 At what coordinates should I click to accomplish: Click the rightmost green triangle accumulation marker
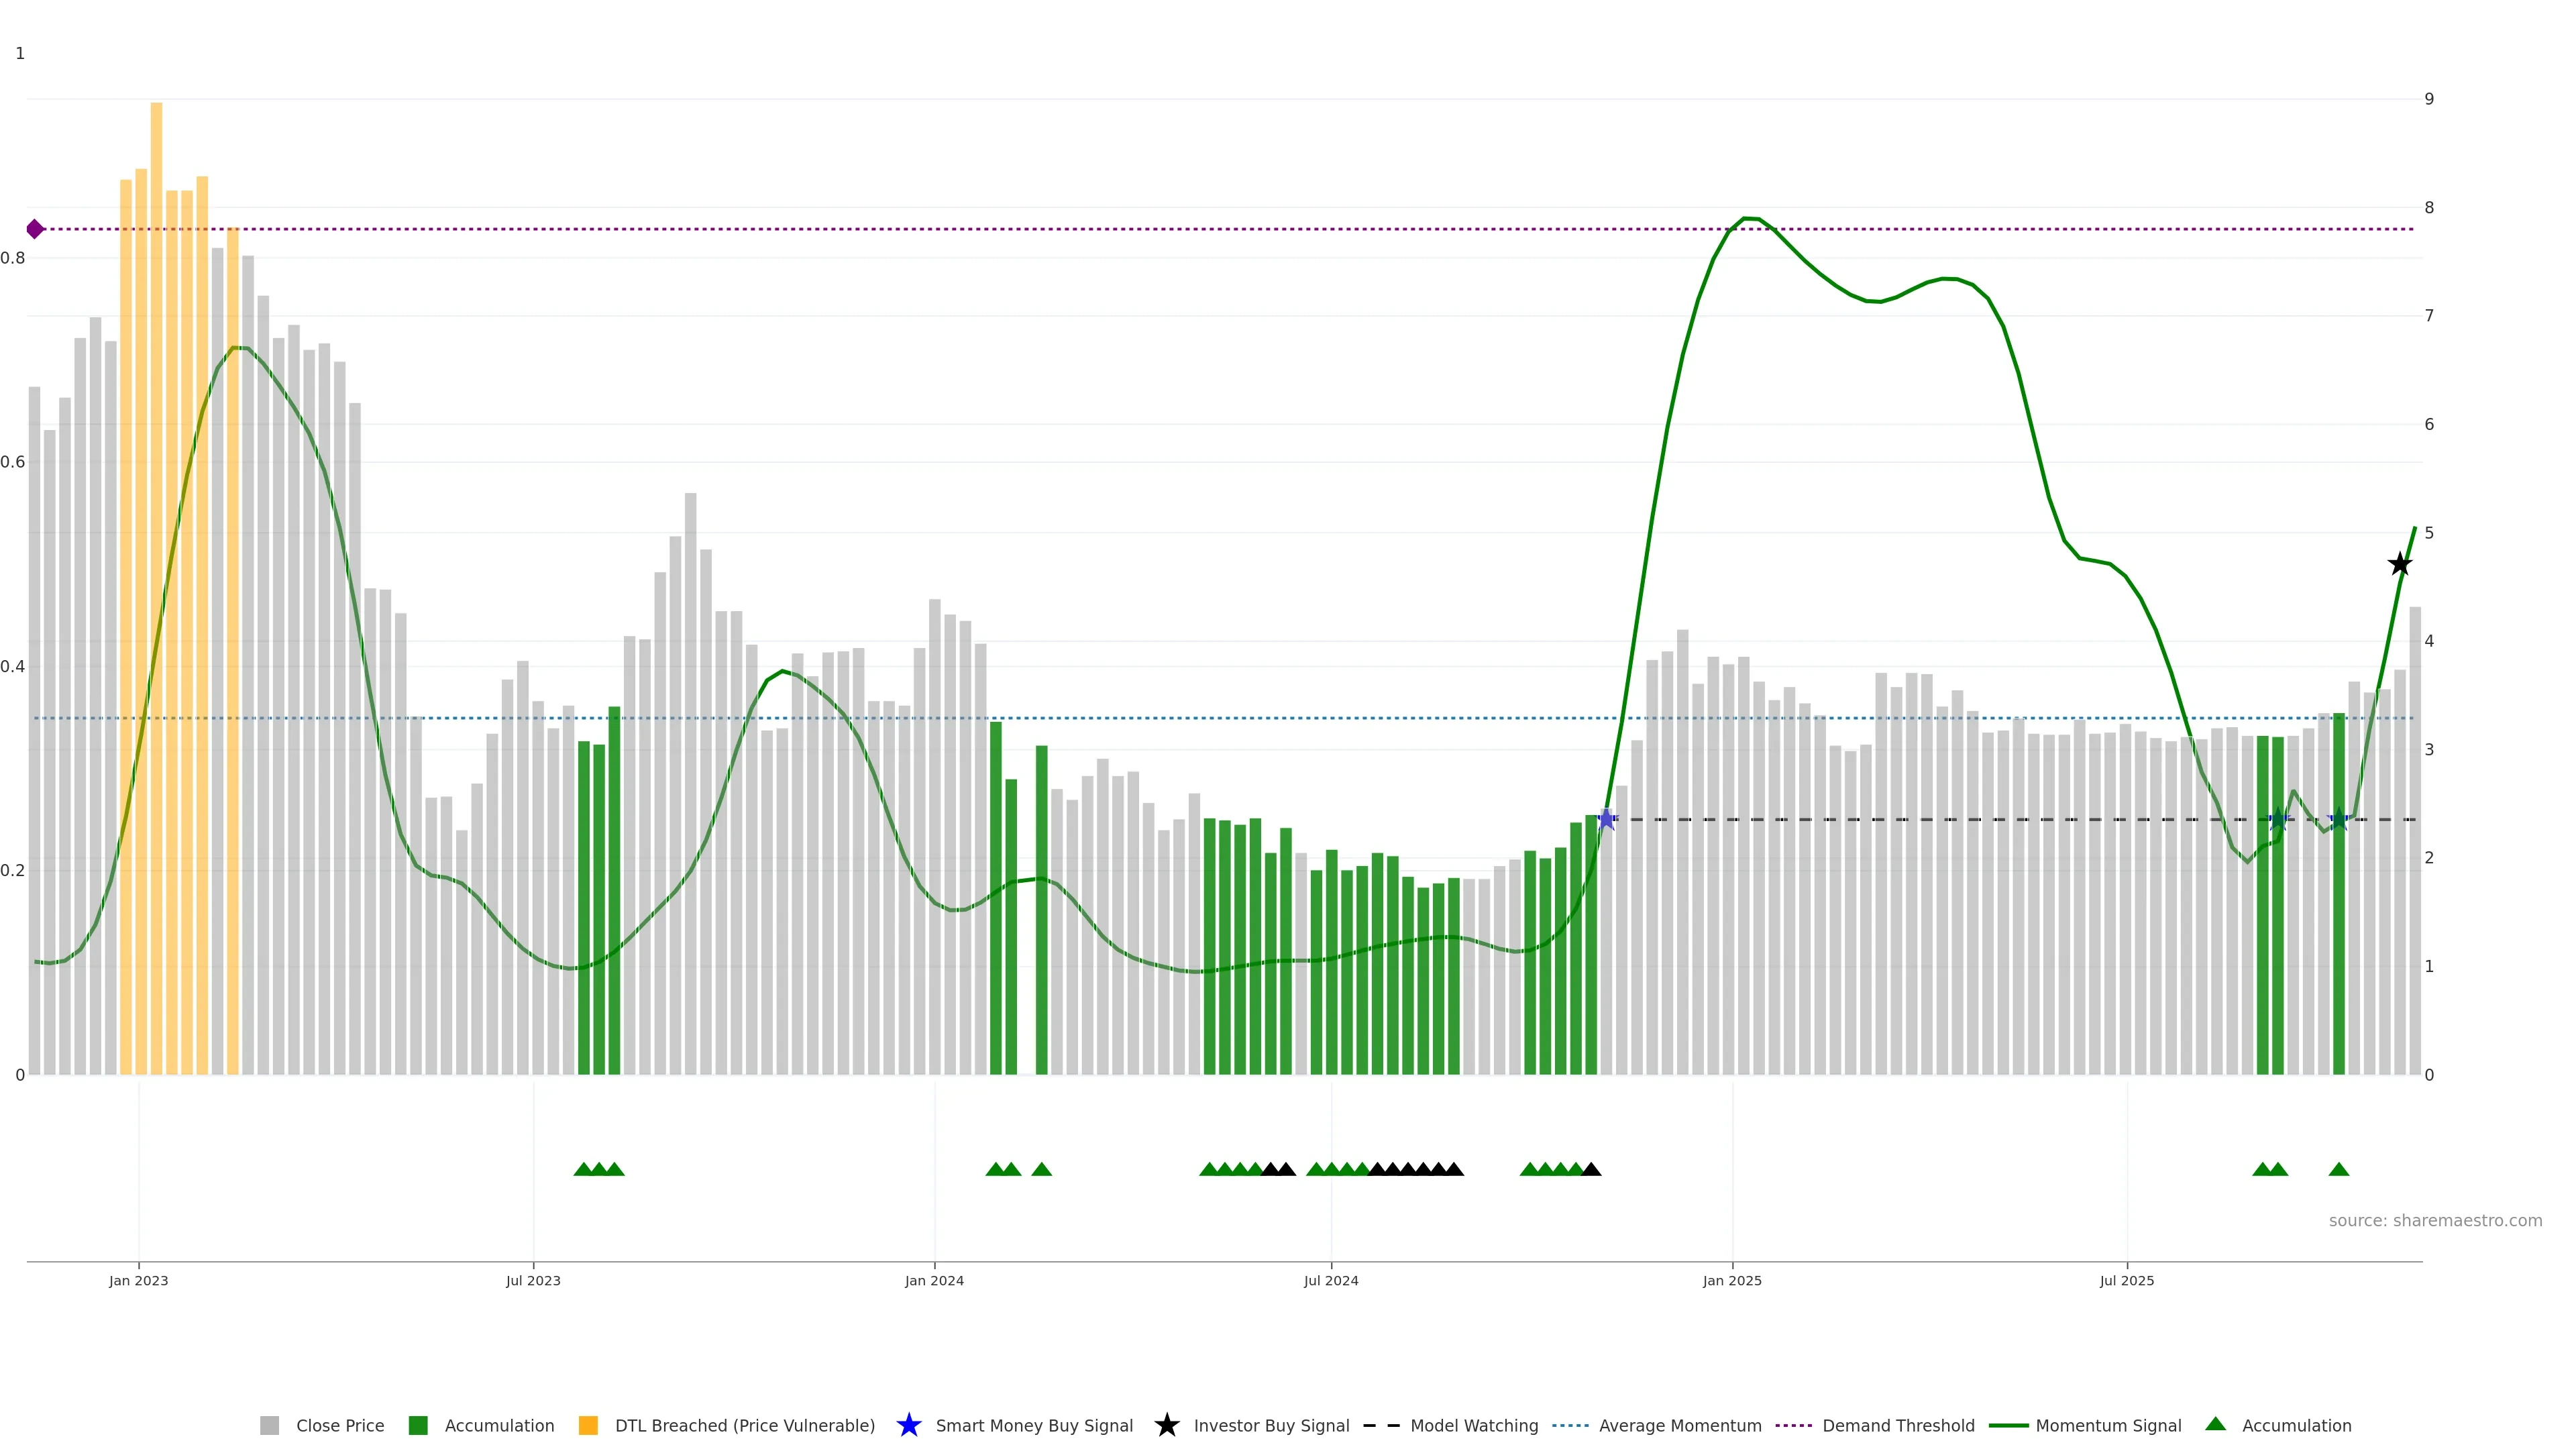(2338, 1169)
